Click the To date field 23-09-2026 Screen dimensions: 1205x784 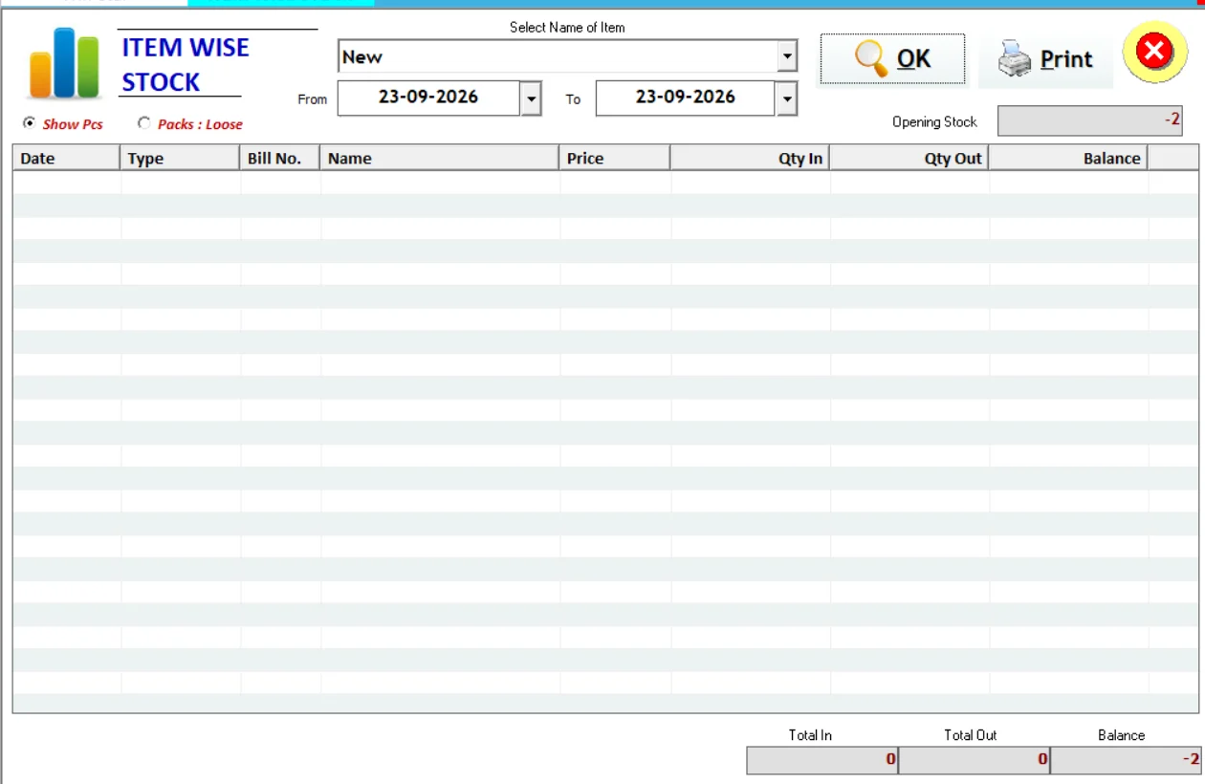(x=686, y=98)
